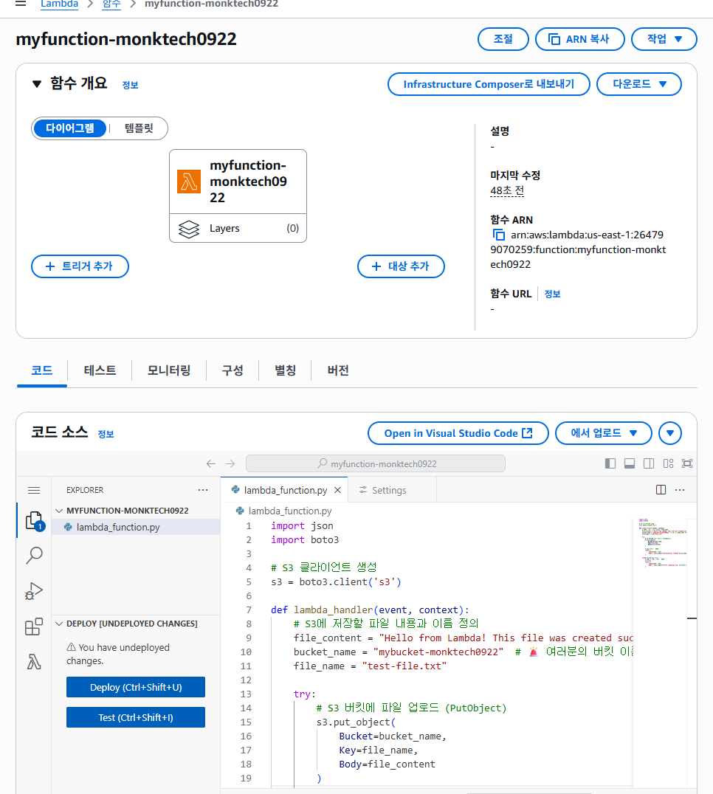Open Explorer view in activity bar
Screen dimensions: 713x794
pos(34,520)
